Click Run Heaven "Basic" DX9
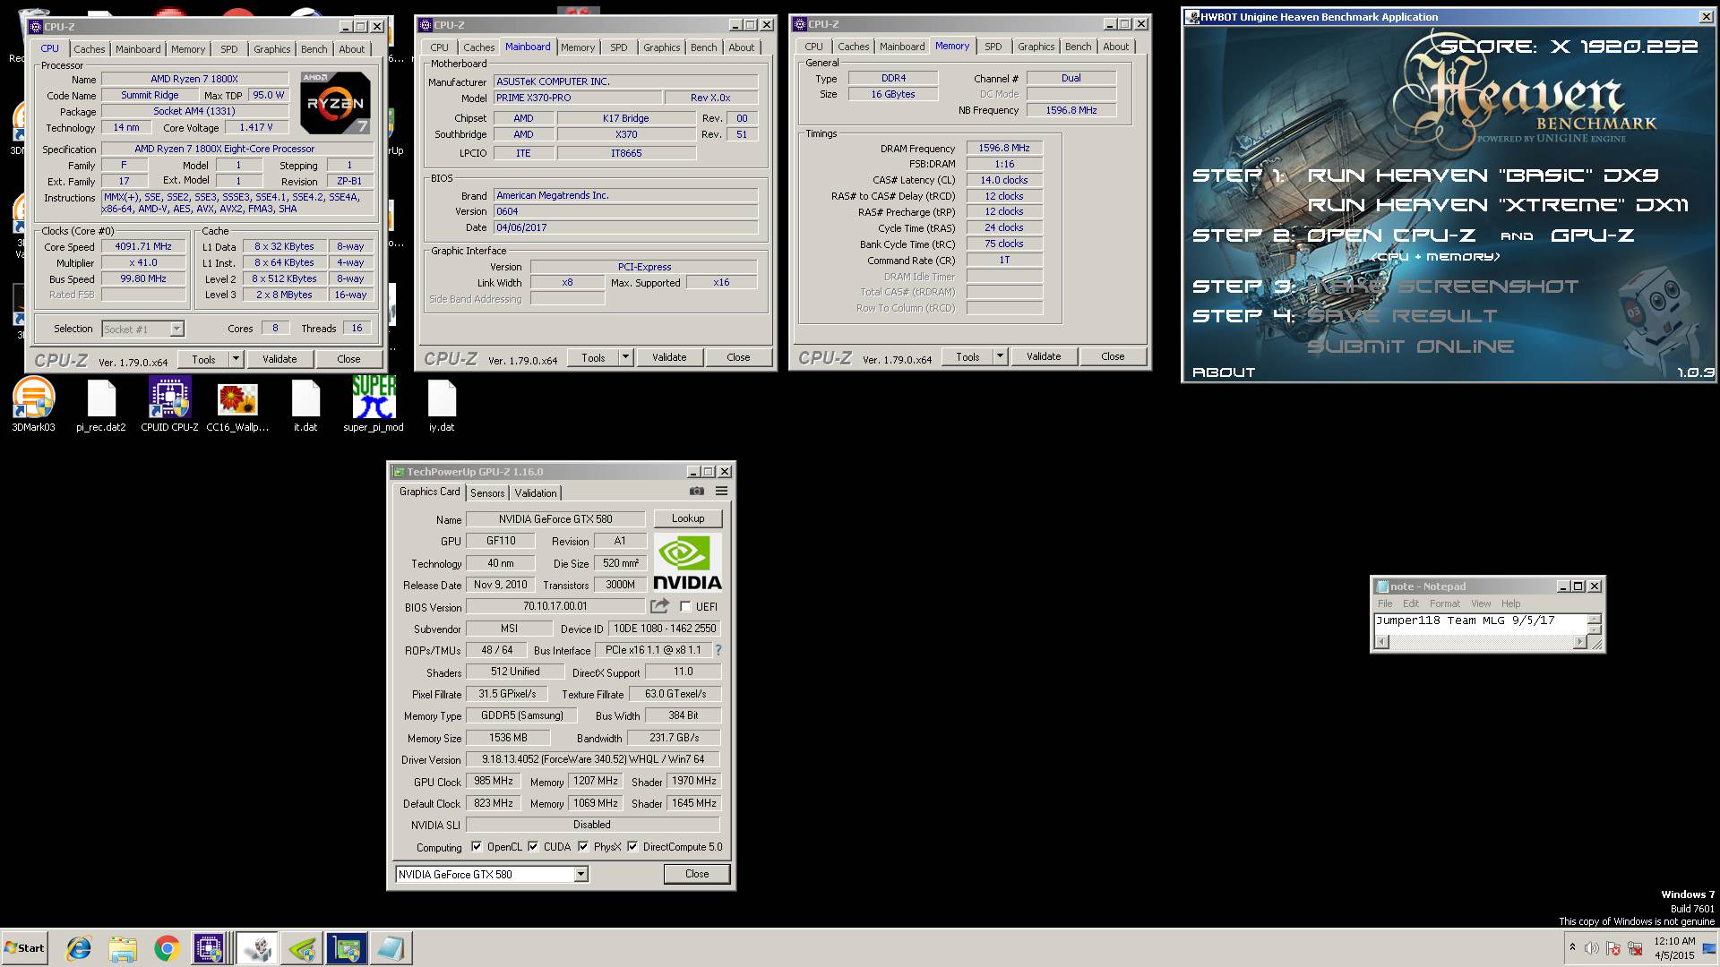This screenshot has height=967, width=1720. [1483, 175]
